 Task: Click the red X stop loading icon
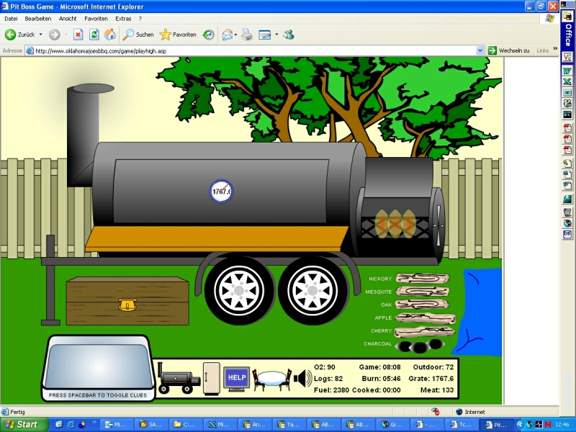click(78, 35)
